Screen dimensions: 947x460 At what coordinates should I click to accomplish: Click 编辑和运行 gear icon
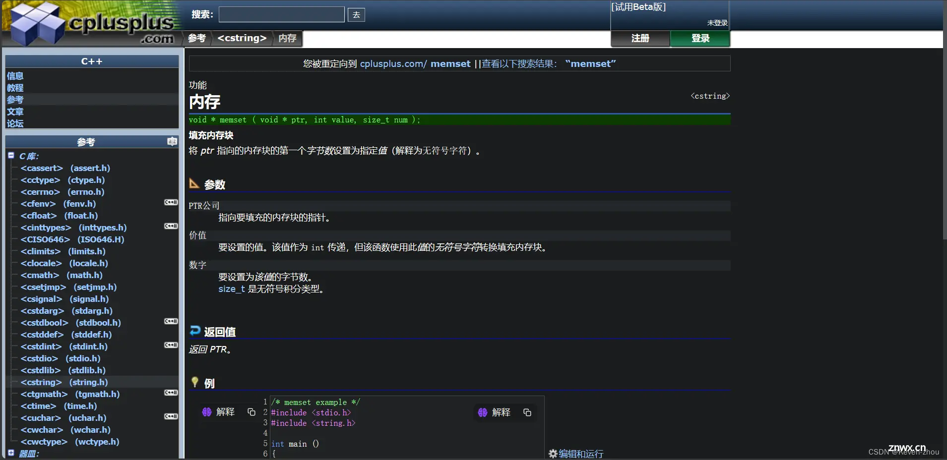click(x=553, y=454)
